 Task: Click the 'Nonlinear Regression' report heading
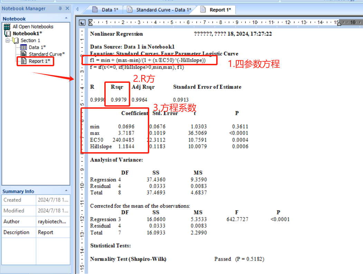pyautogui.click(x=116, y=34)
